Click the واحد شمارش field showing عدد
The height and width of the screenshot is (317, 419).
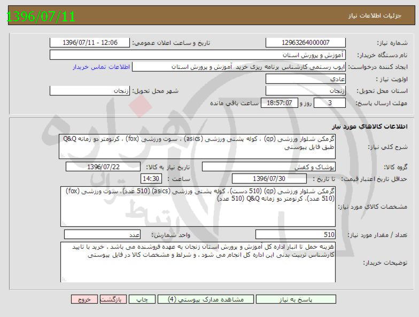[x=103, y=235]
